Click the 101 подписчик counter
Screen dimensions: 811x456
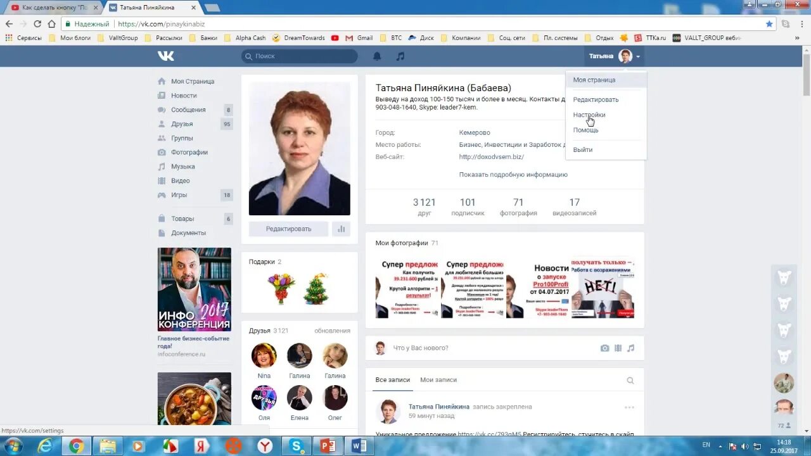click(468, 207)
